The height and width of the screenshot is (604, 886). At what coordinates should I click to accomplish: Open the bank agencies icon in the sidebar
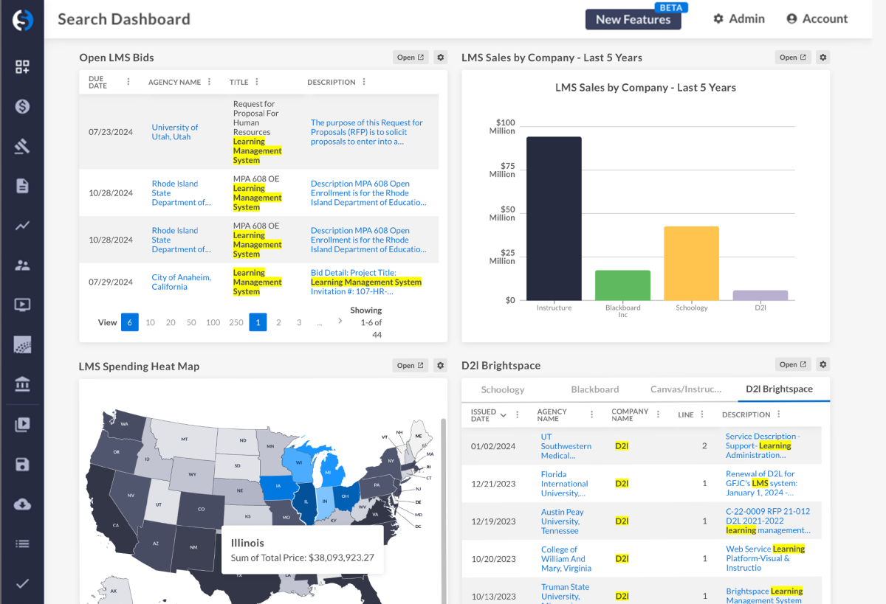tap(22, 384)
